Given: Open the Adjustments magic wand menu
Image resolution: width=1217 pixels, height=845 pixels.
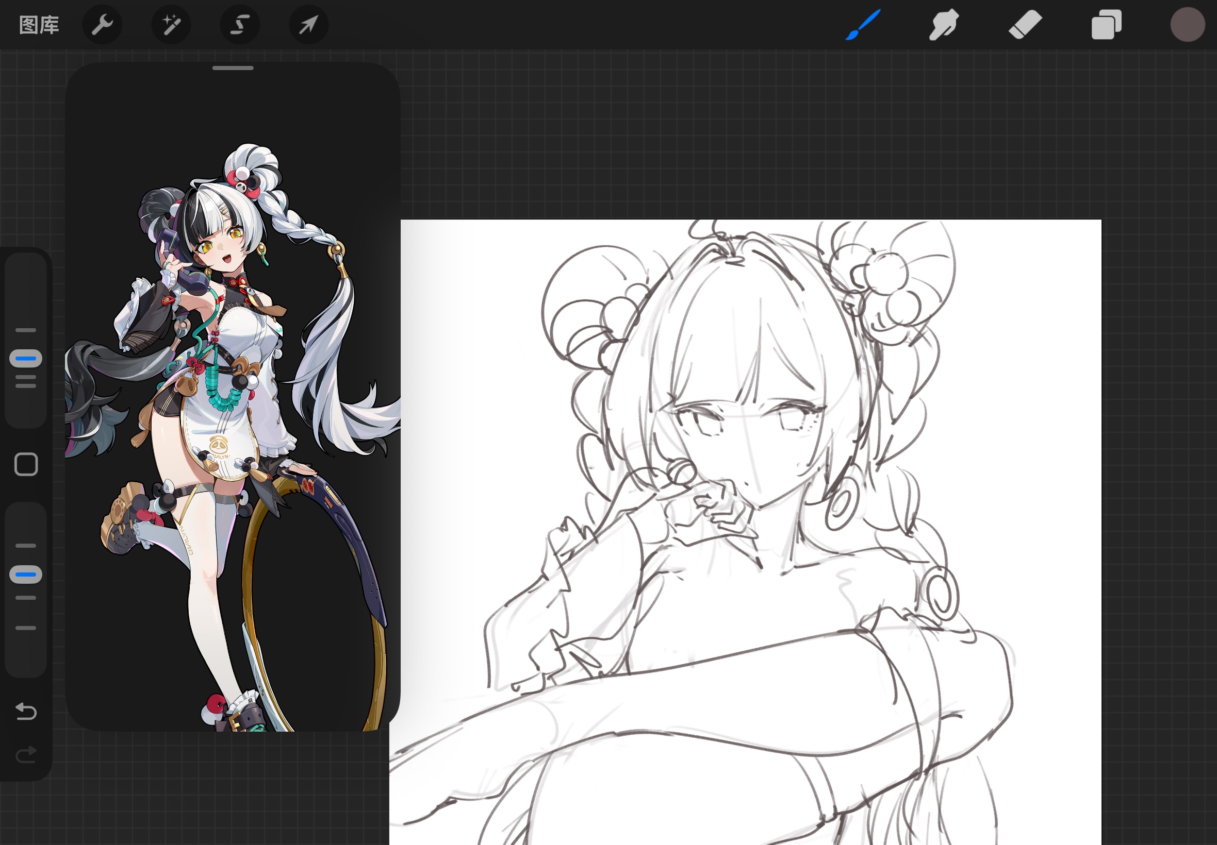Looking at the screenshot, I should 171,25.
